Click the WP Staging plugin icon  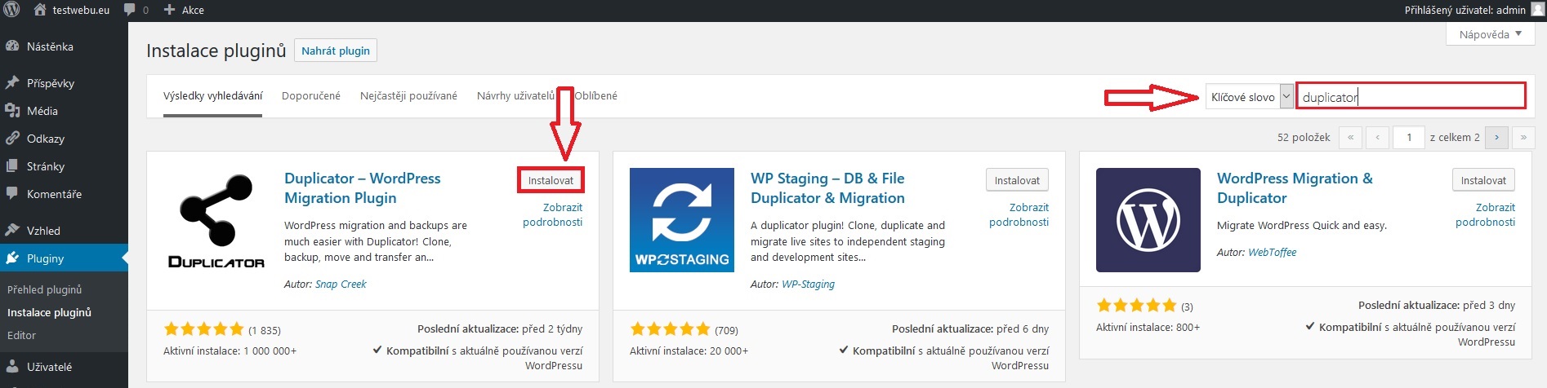pos(681,220)
